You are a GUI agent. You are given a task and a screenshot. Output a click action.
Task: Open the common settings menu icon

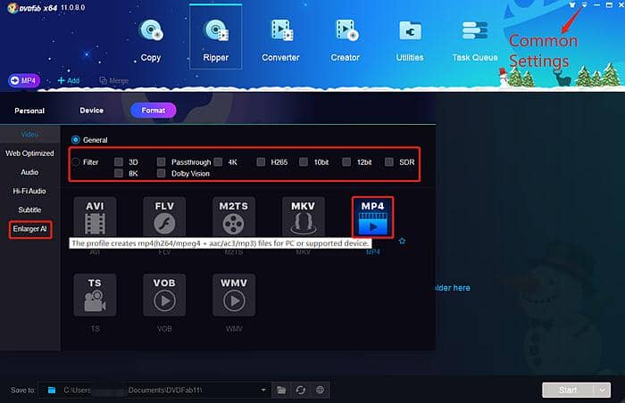click(x=584, y=5)
